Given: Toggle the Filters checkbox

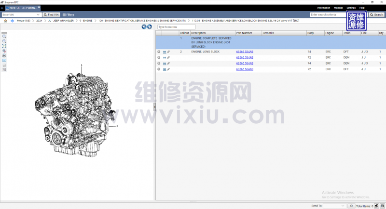Looking at the screenshot, I should coord(64,15).
